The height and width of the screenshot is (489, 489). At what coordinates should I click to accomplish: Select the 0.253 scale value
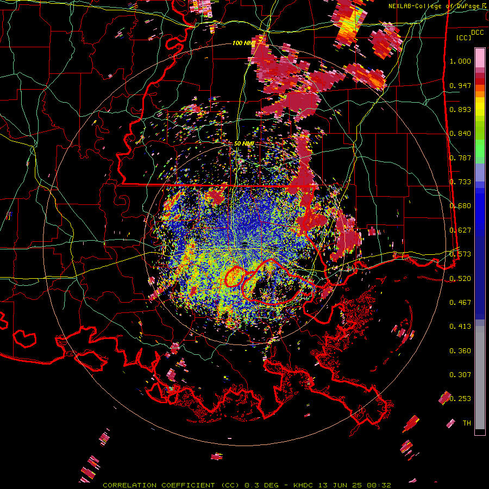coord(460,399)
